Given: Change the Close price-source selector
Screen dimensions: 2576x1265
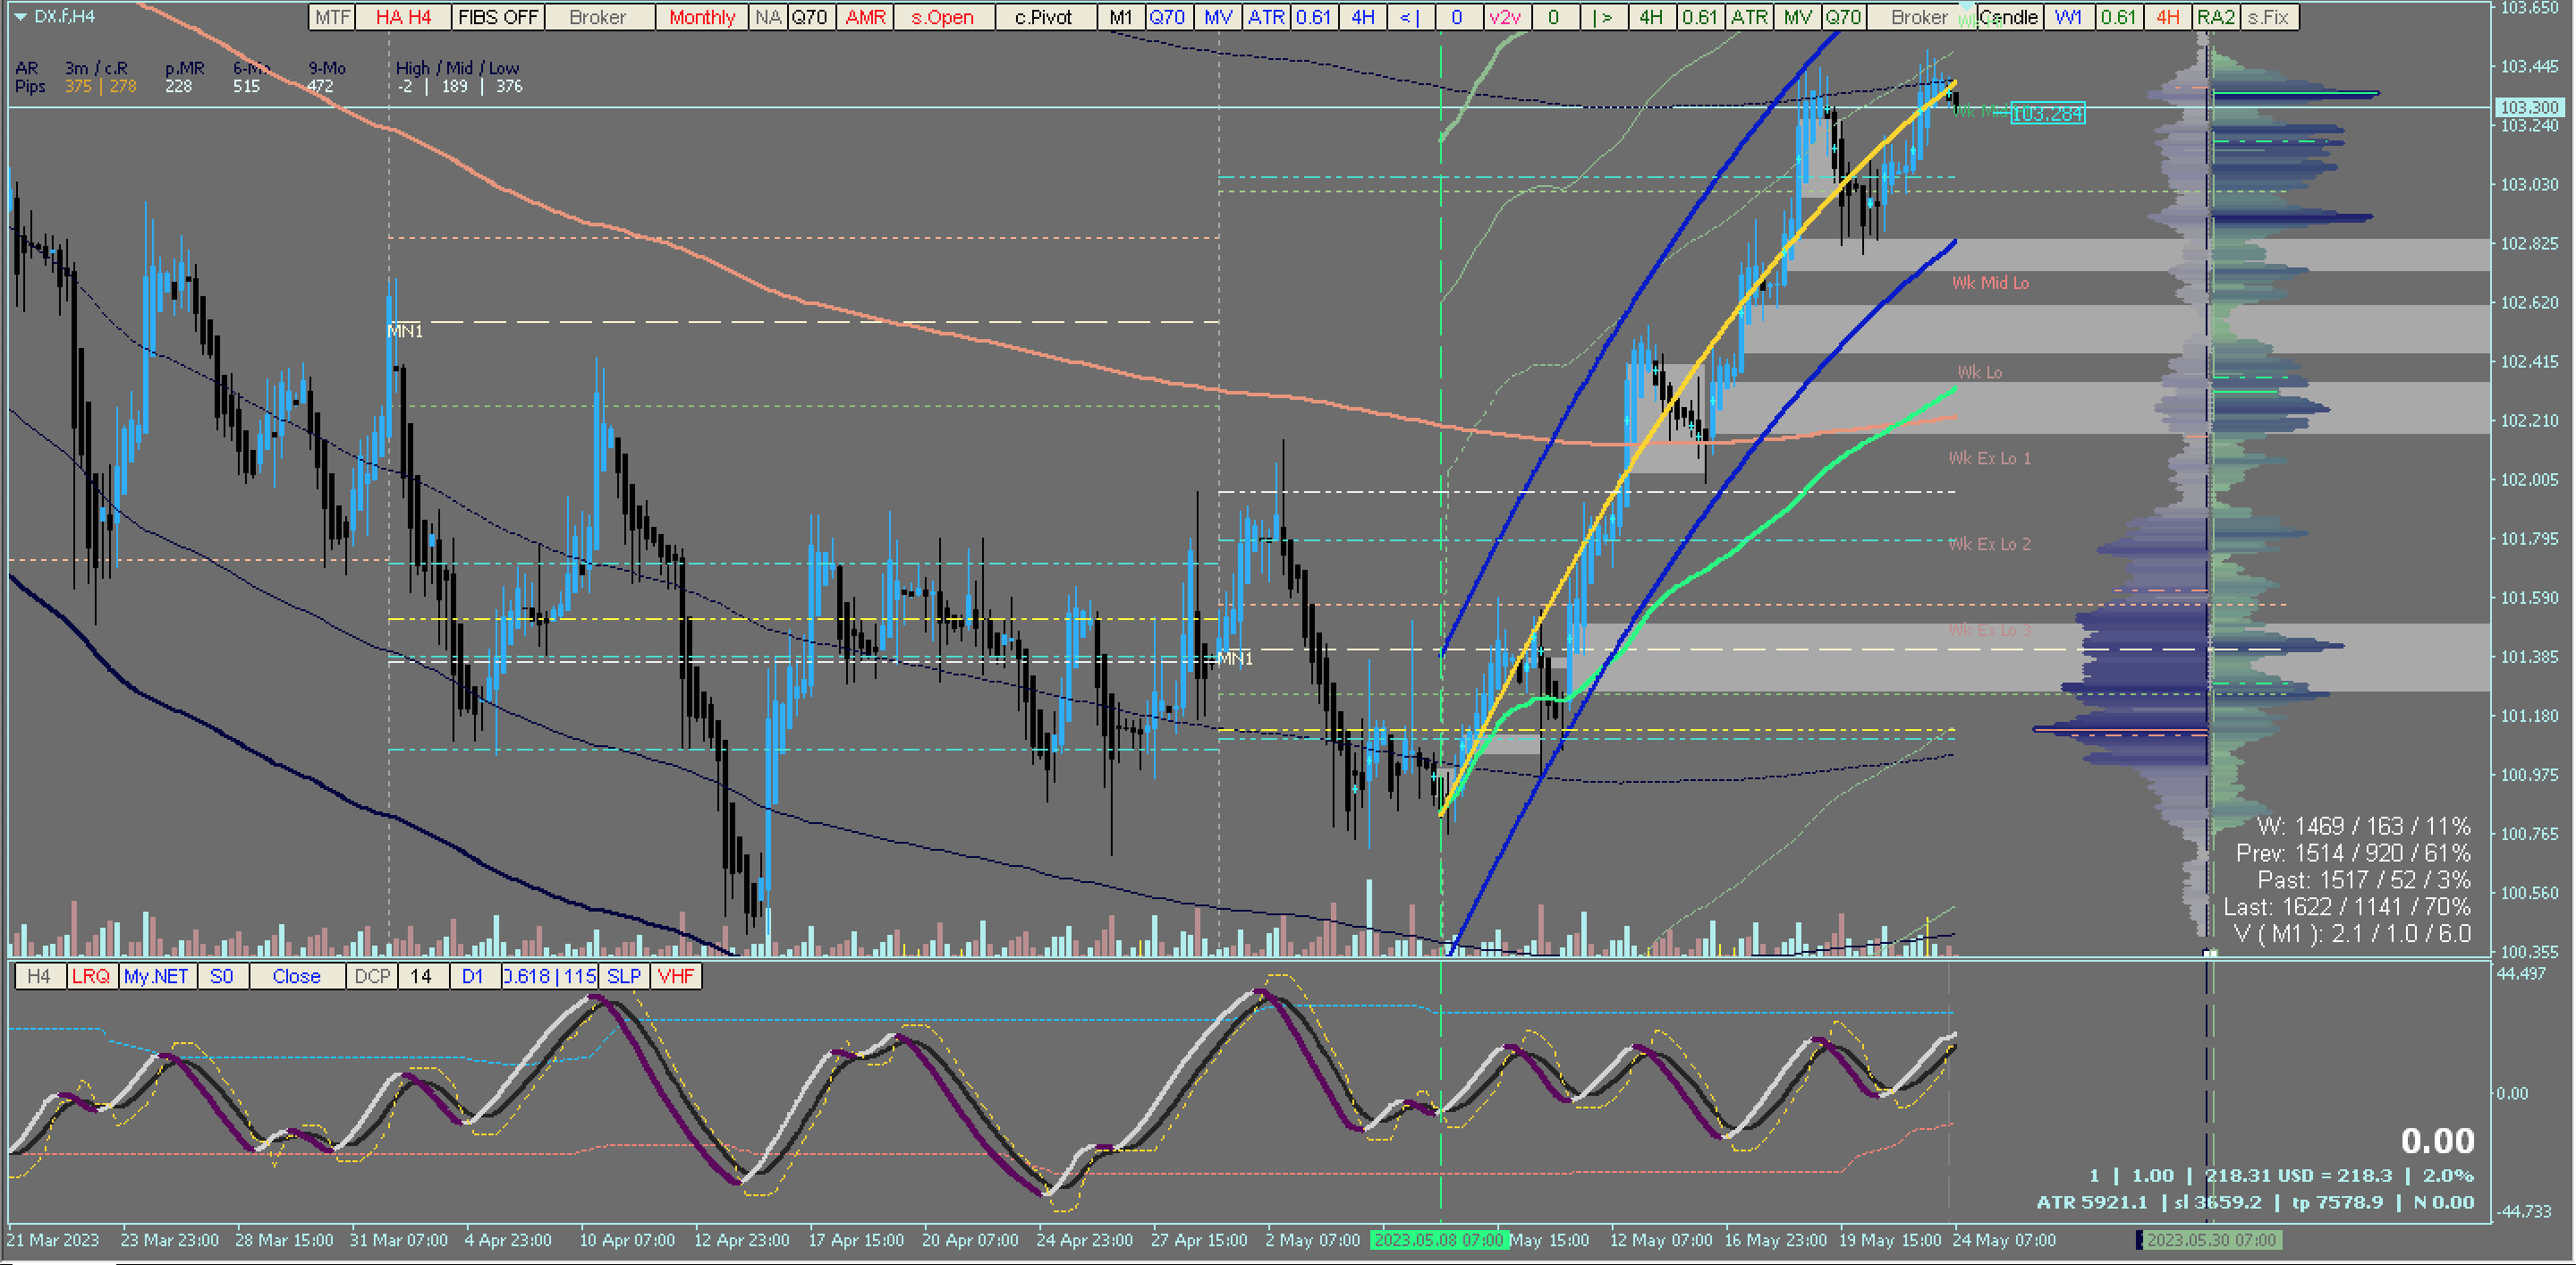Looking at the screenshot, I should point(296,976).
